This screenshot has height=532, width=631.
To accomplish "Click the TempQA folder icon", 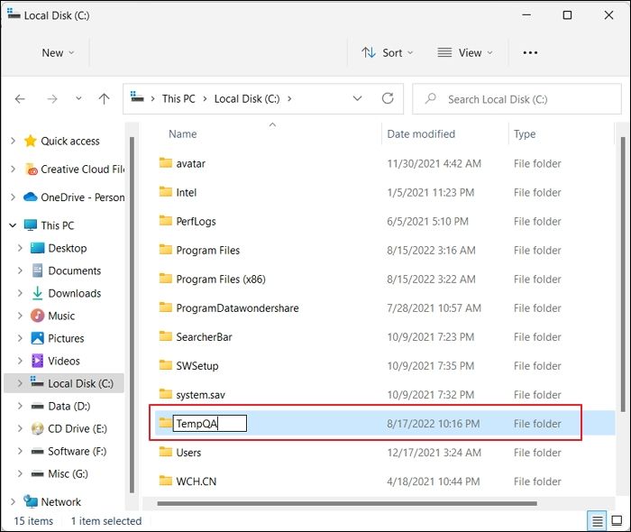I will tap(165, 423).
